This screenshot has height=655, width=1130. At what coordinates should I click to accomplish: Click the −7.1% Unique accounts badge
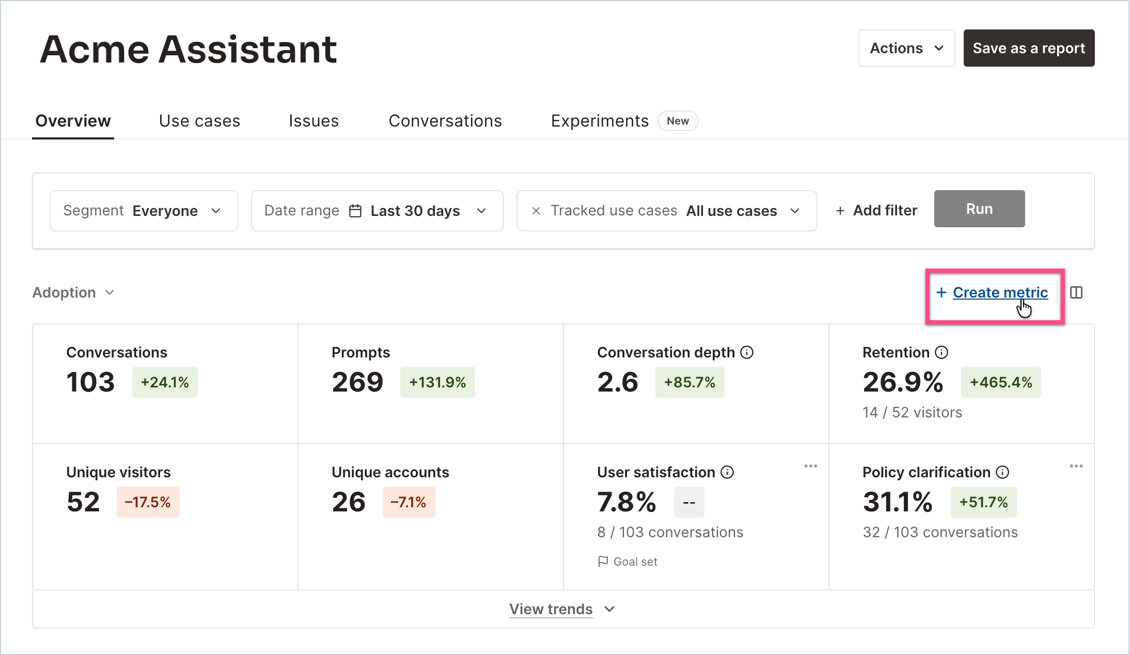[x=409, y=502]
